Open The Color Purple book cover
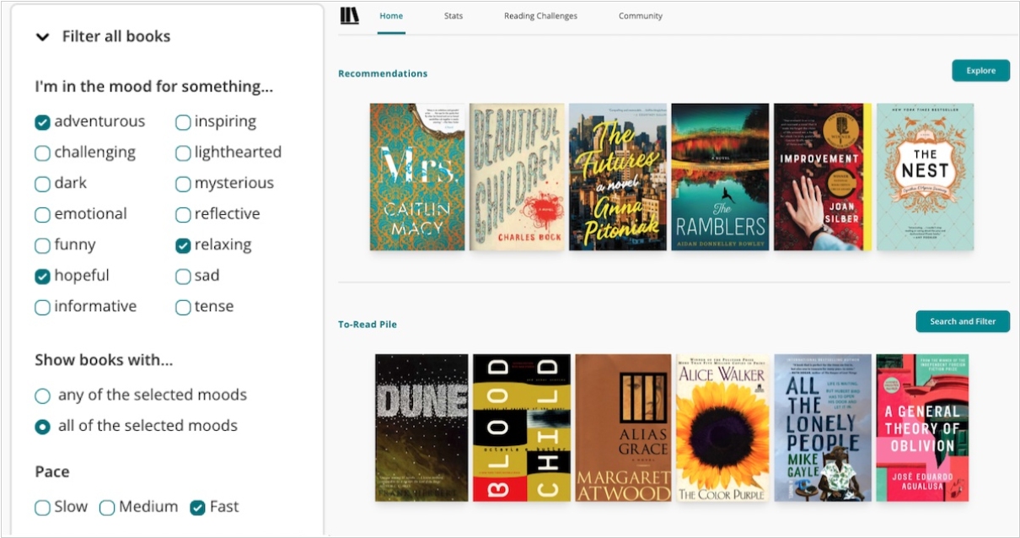The width and height of the screenshot is (1020, 538). tap(721, 428)
